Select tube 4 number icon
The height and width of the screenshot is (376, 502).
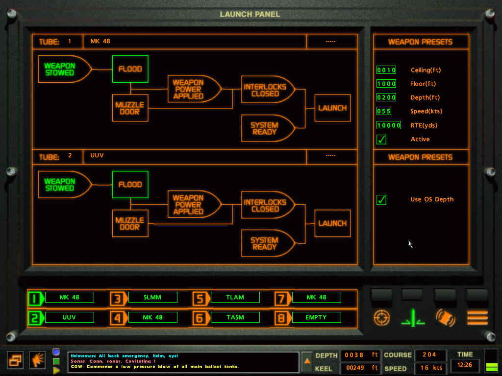pos(118,318)
